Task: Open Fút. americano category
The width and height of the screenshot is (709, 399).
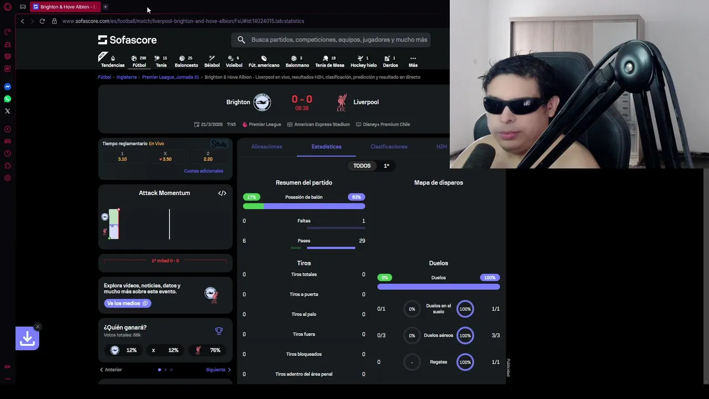Action: 264,61
